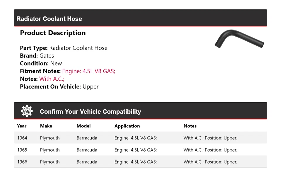Click the 'Product Description' heading

tap(53, 33)
